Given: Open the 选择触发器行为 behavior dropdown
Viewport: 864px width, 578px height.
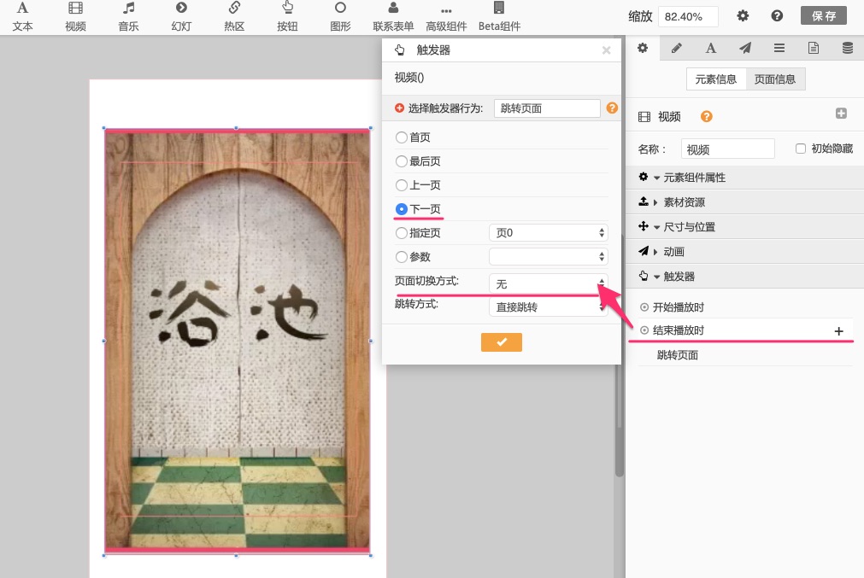Looking at the screenshot, I should [547, 108].
